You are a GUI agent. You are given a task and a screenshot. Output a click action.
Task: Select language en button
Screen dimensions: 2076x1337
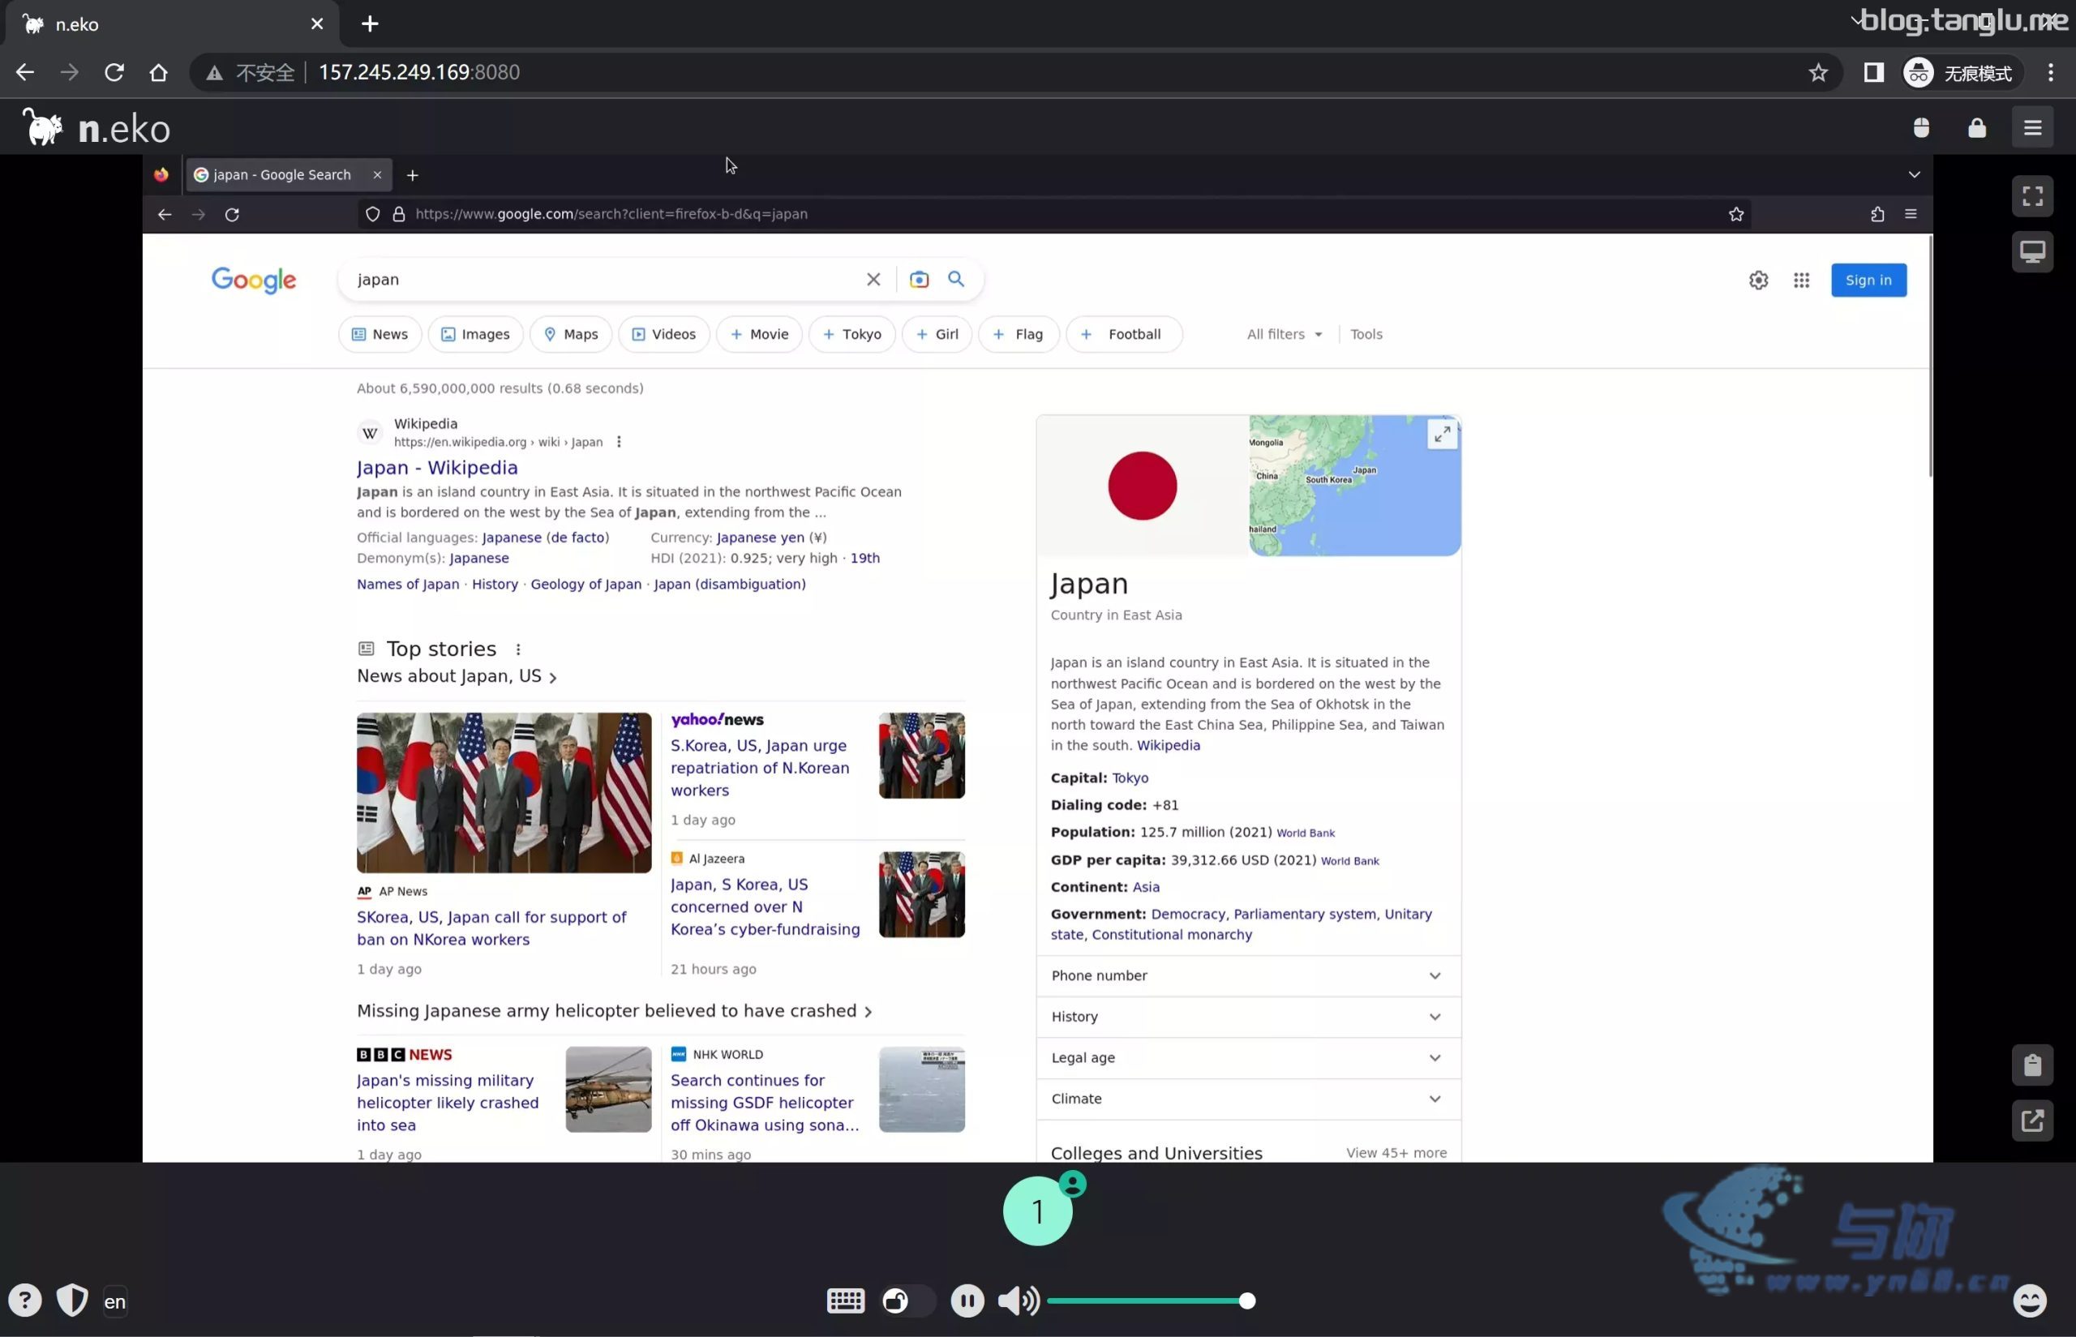point(114,1301)
